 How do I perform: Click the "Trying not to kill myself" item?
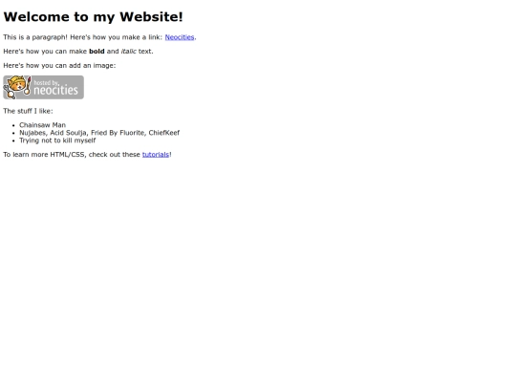click(57, 140)
